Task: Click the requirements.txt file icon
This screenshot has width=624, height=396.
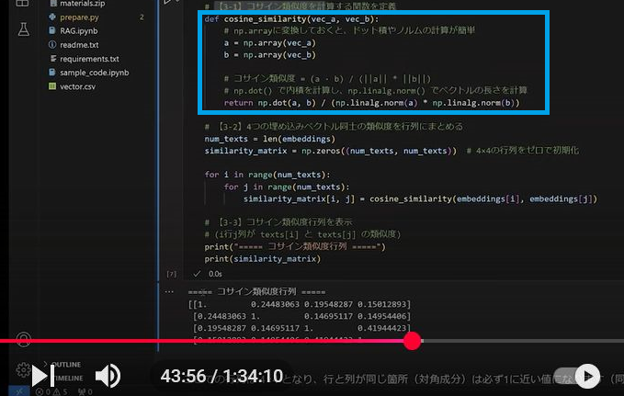Action: [x=52, y=59]
